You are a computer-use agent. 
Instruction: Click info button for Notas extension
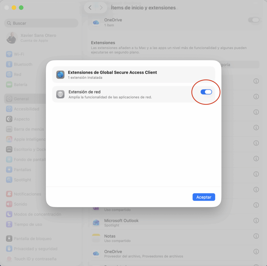click(256, 236)
